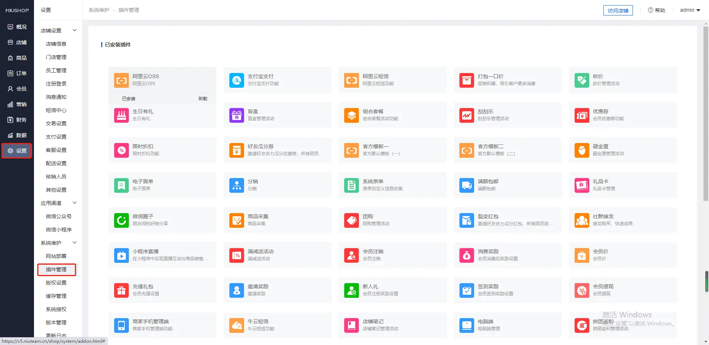Select the smash golden egg (砸金蛋) icon
Image resolution: width=709 pixels, height=345 pixels.
click(582, 150)
